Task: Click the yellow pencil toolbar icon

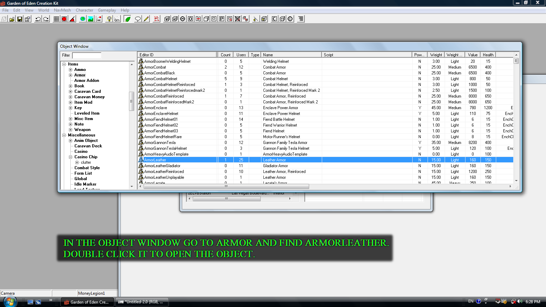Action: [x=146, y=19]
